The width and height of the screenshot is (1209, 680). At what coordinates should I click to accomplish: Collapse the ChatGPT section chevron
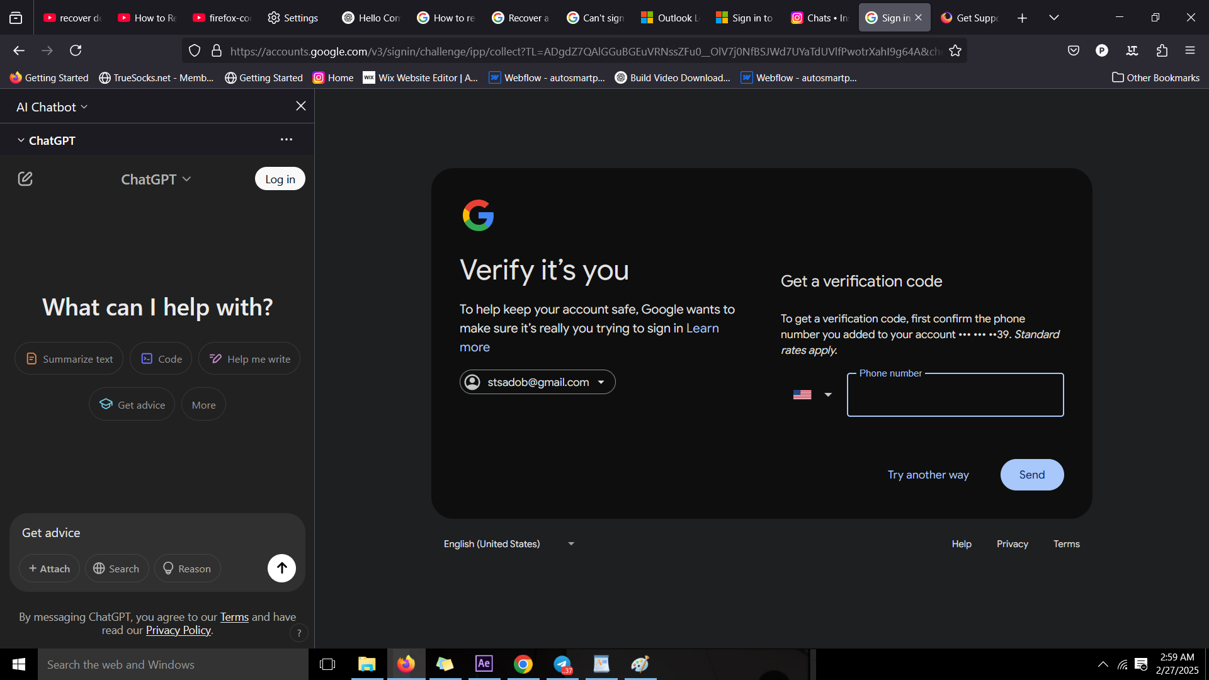pyautogui.click(x=21, y=140)
